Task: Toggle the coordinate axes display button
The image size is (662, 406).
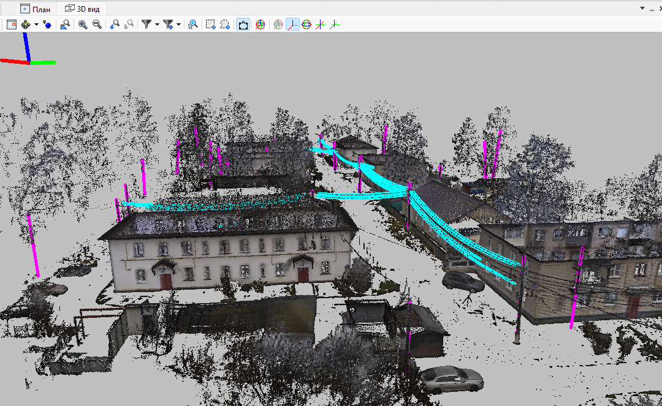Action: pyautogui.click(x=292, y=24)
